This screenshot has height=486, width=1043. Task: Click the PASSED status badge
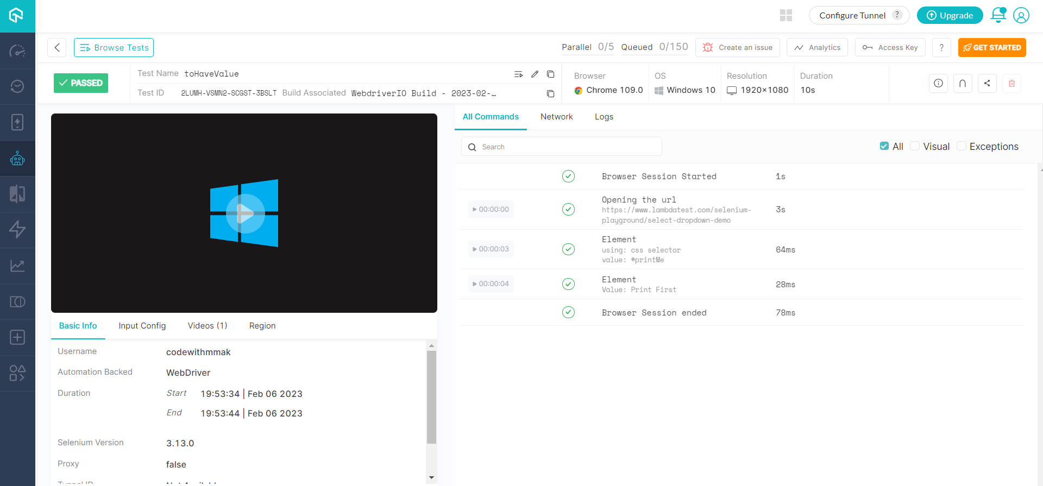(x=81, y=83)
